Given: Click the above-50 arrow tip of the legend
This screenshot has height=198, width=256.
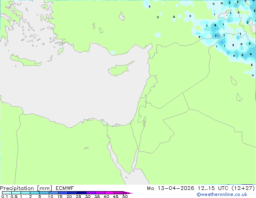Looking at the screenshot, I should click(128, 193).
